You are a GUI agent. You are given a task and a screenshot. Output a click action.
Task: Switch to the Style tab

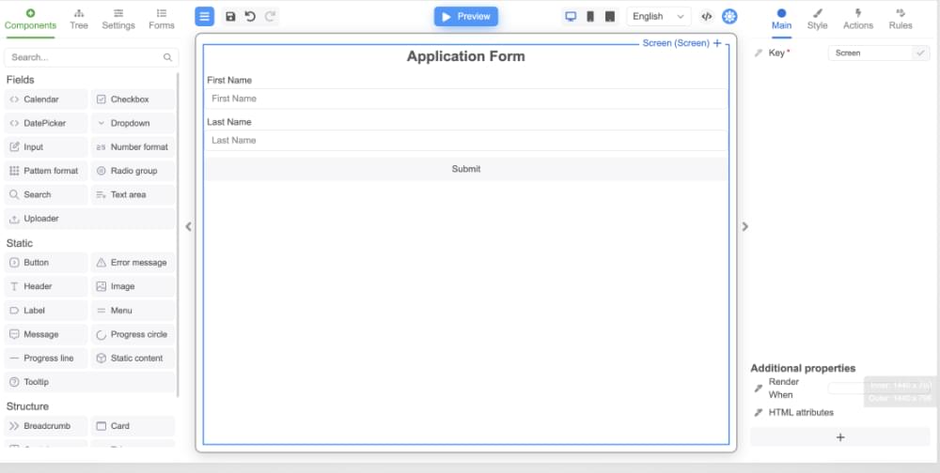pyautogui.click(x=817, y=19)
